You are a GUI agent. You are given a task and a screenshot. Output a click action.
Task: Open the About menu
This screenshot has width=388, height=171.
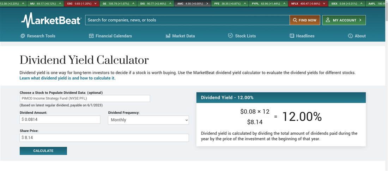tap(357, 36)
